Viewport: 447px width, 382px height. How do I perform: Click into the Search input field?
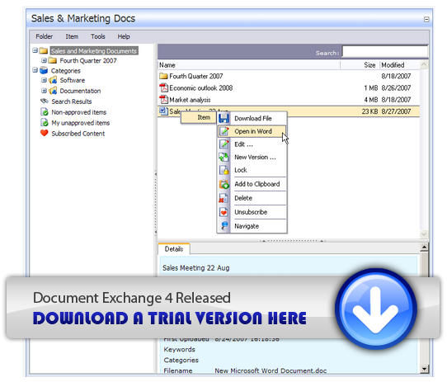(385, 52)
